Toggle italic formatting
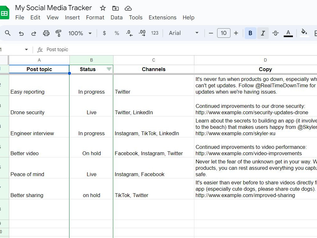The image size is (317, 238). tap(263, 33)
